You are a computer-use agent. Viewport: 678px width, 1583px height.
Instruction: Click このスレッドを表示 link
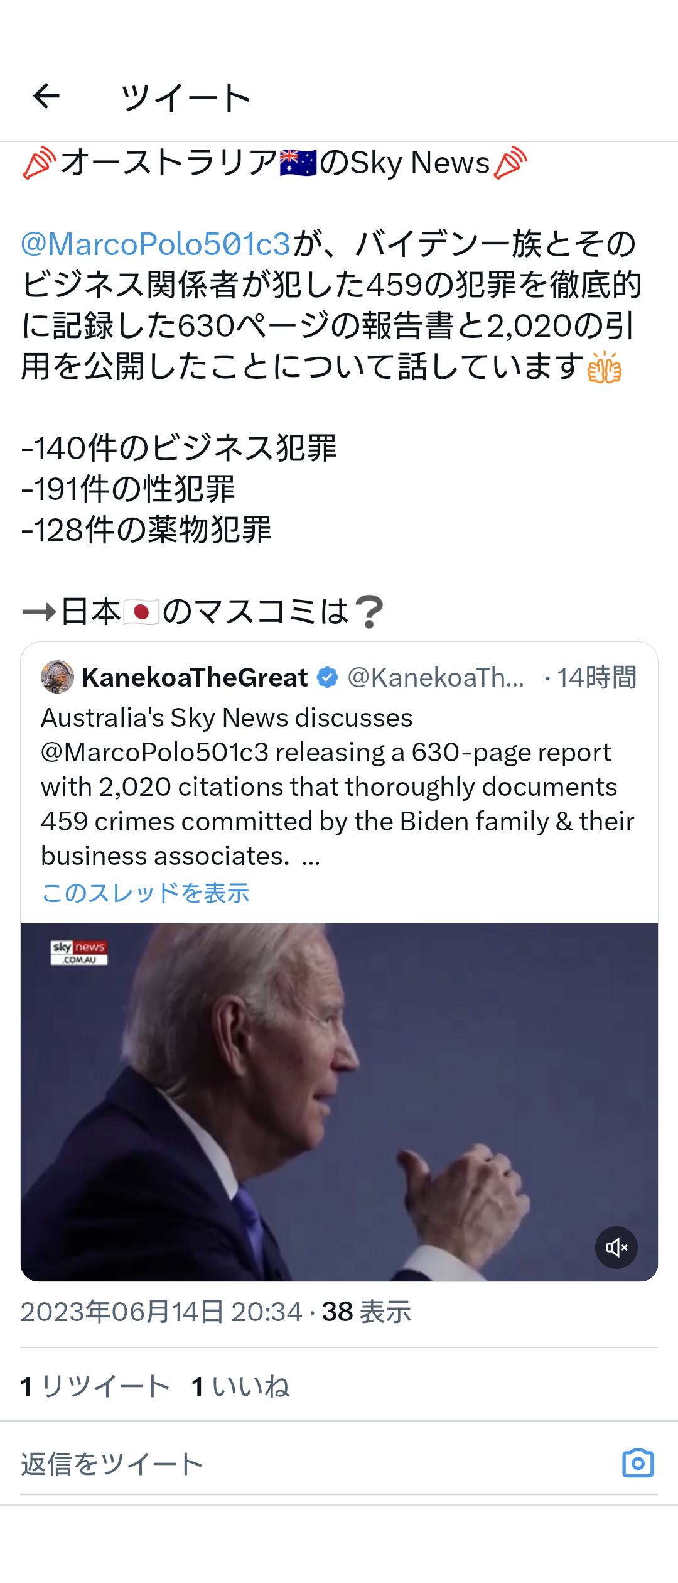(x=145, y=893)
